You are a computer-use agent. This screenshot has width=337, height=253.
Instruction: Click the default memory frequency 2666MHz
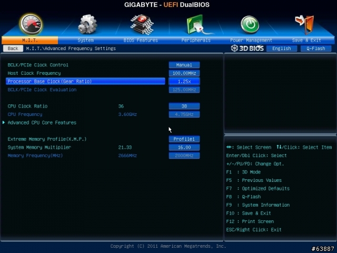(127, 155)
